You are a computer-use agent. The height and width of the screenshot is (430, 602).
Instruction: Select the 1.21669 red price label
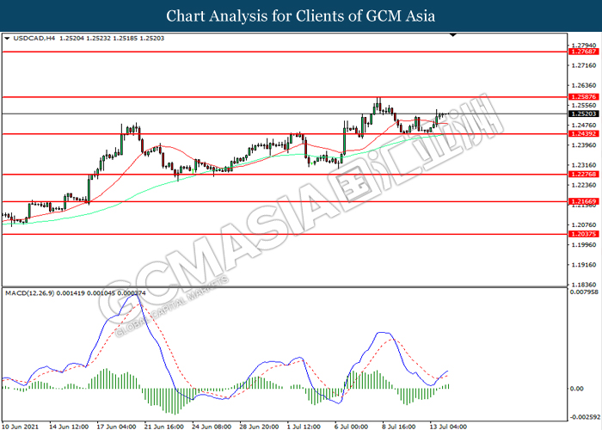click(584, 201)
